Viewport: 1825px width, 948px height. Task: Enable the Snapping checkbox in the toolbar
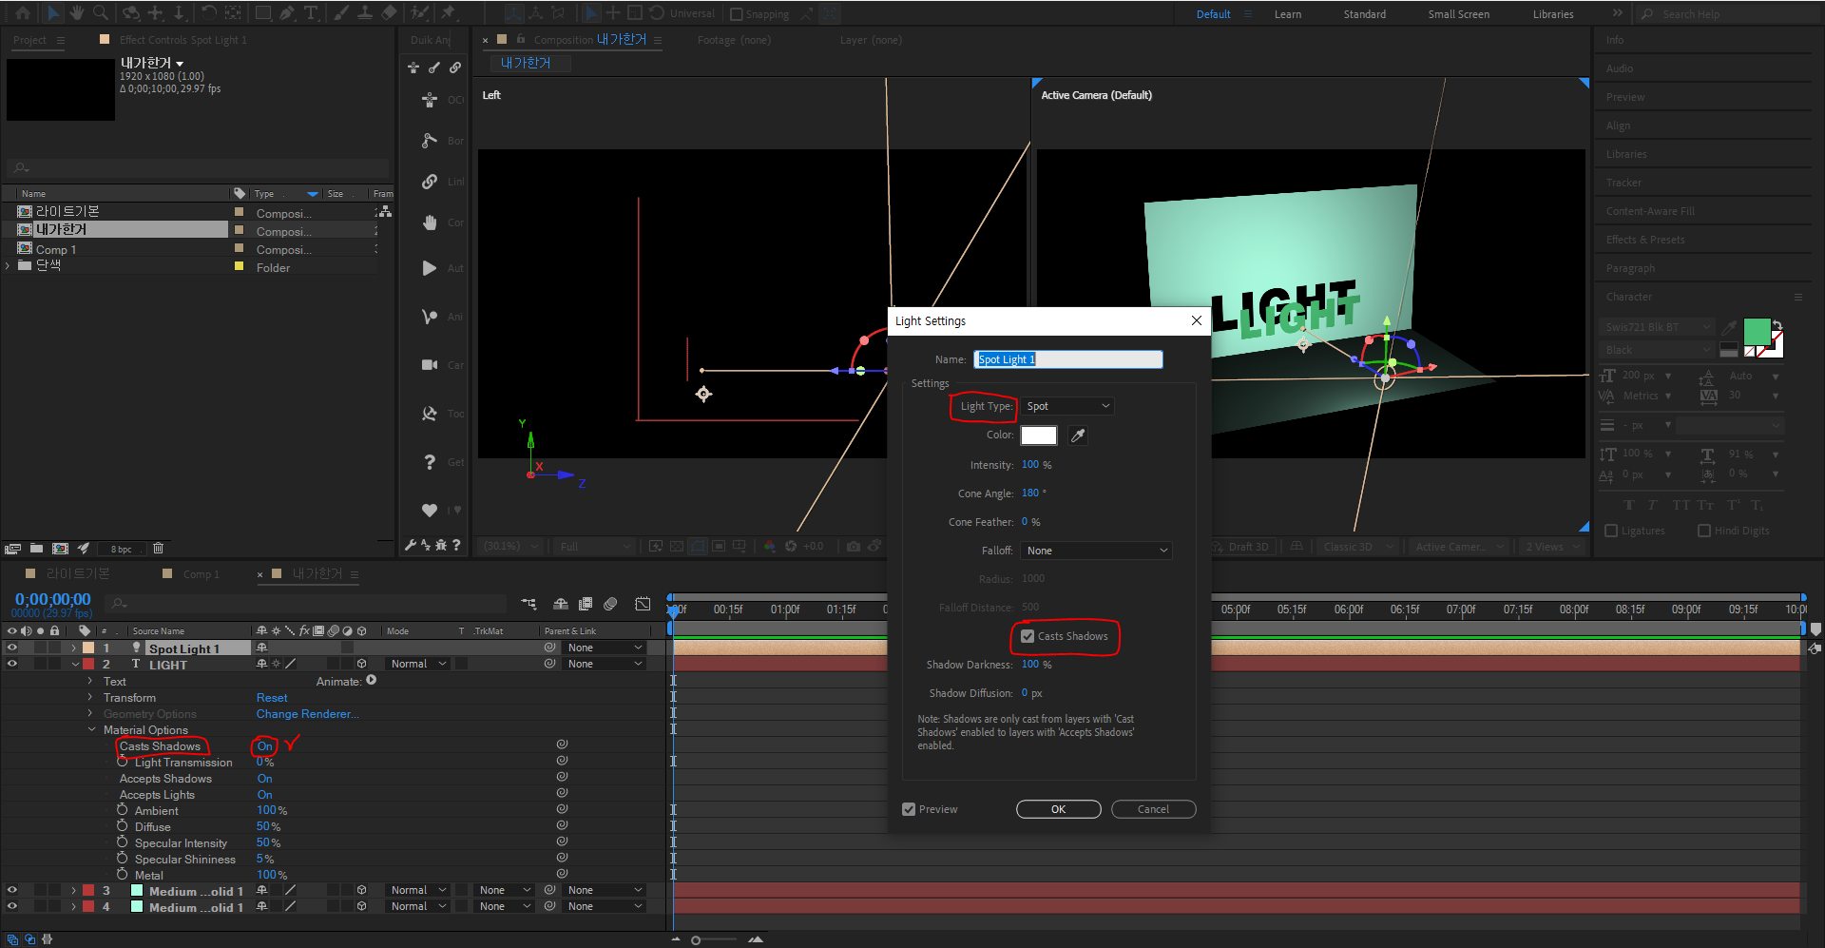[x=736, y=14]
